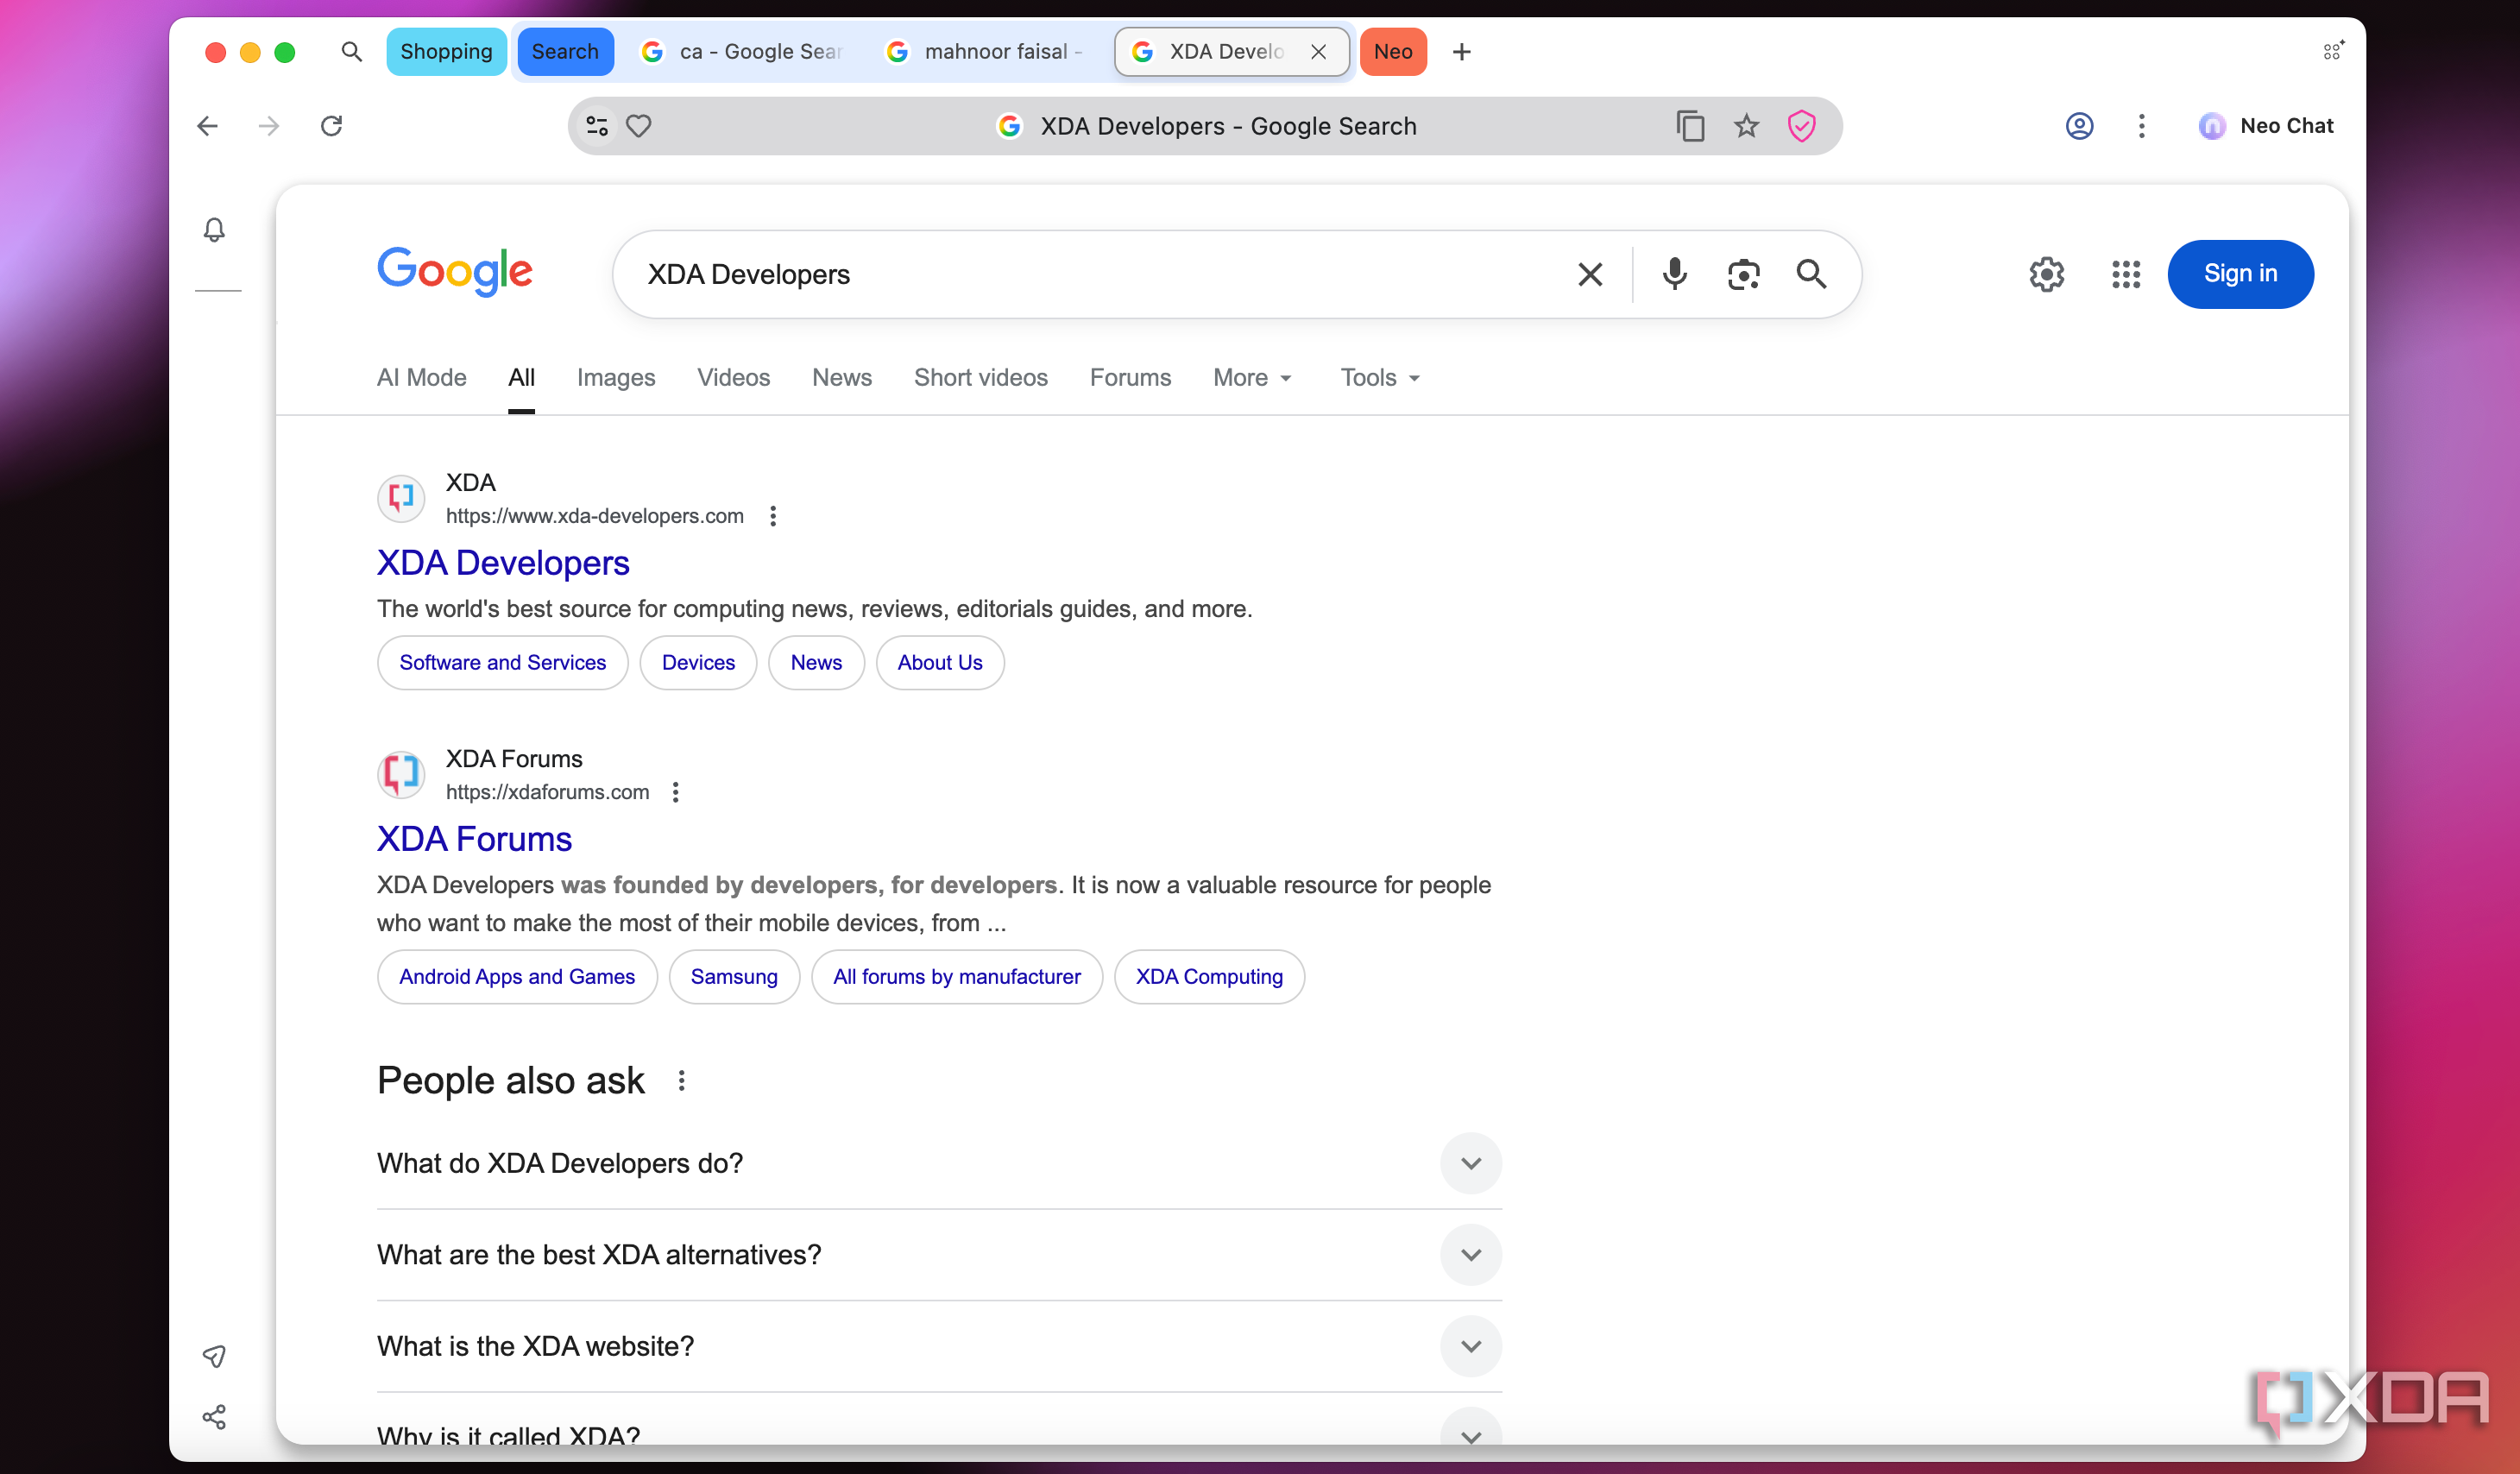The height and width of the screenshot is (1474, 2520).
Task: Bookmark the page with the star icon
Action: tap(1746, 126)
